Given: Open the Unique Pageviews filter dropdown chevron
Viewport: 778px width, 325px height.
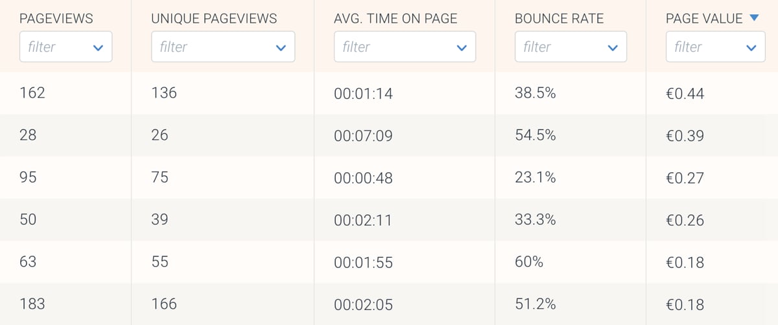Looking at the screenshot, I should click(281, 47).
